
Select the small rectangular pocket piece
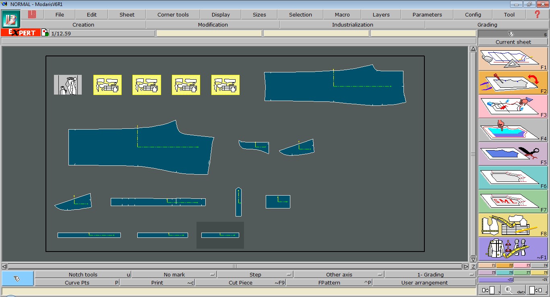tap(278, 202)
